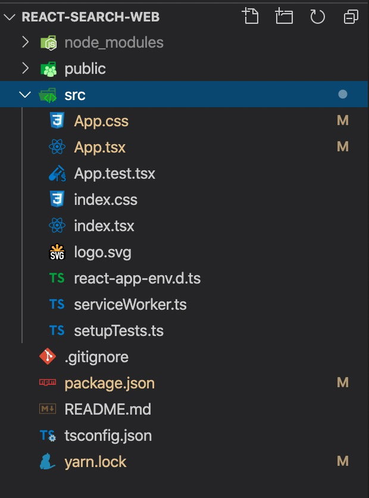
Task: Click the New Folder icon
Action: coord(284,16)
